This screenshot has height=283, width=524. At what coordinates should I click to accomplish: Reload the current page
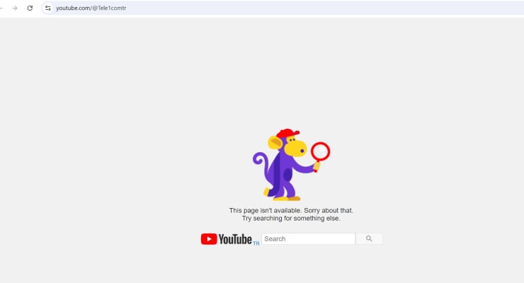[30, 8]
